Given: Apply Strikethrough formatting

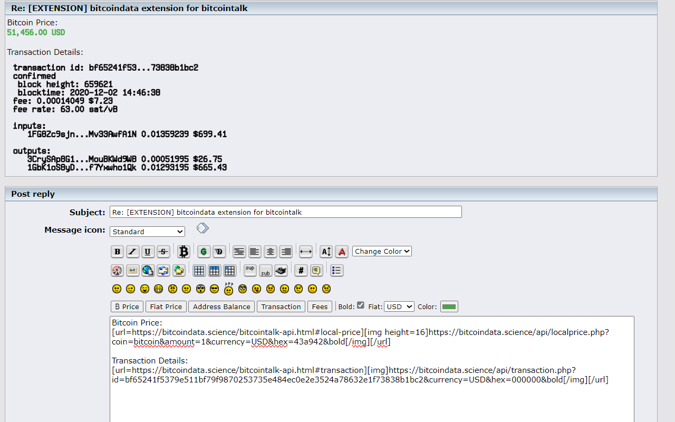Looking at the screenshot, I should point(163,252).
